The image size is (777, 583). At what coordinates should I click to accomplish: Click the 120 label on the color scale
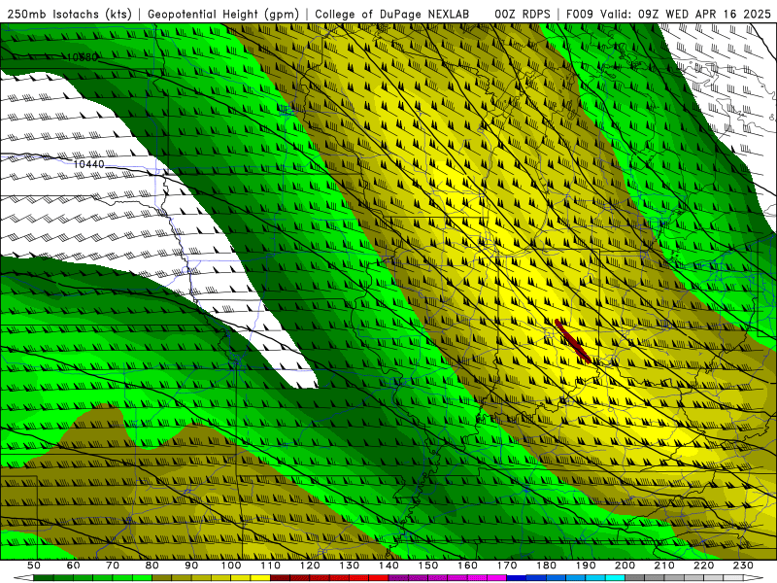tap(310, 566)
